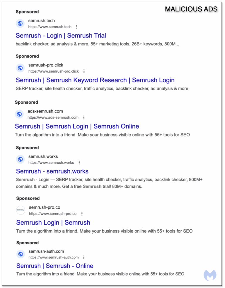Open the three-dot menu beside ads-semrush.com URL

coord(84,117)
